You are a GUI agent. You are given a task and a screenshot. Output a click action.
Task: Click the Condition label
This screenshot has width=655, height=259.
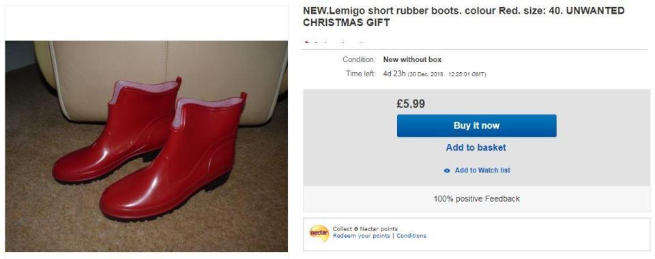359,60
